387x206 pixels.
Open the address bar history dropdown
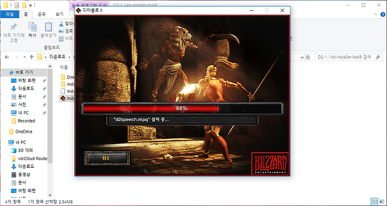tap(302, 58)
